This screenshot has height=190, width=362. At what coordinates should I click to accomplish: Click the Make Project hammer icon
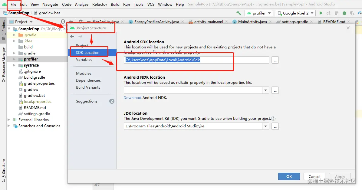[x=239, y=13]
